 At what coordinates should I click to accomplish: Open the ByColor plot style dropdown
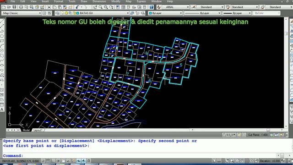266,13
